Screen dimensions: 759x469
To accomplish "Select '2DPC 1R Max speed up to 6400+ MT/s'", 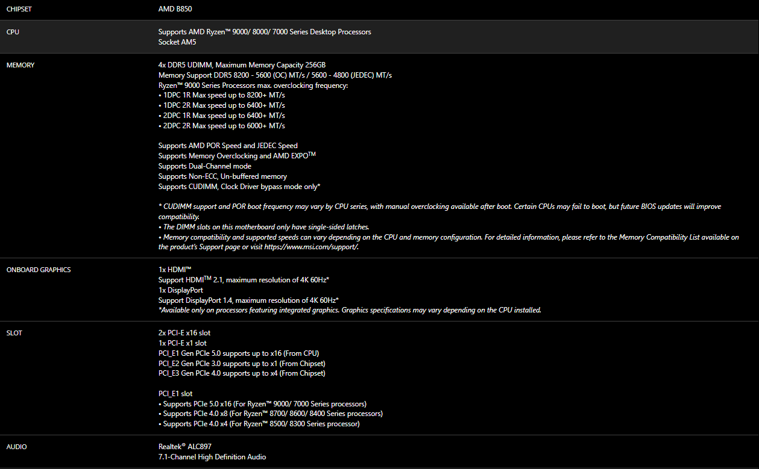I will click(222, 116).
